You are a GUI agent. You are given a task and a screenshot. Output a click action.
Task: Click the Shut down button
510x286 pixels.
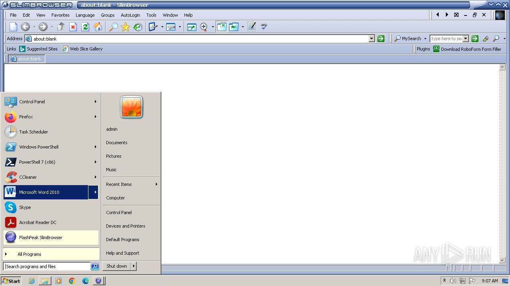tap(117, 266)
